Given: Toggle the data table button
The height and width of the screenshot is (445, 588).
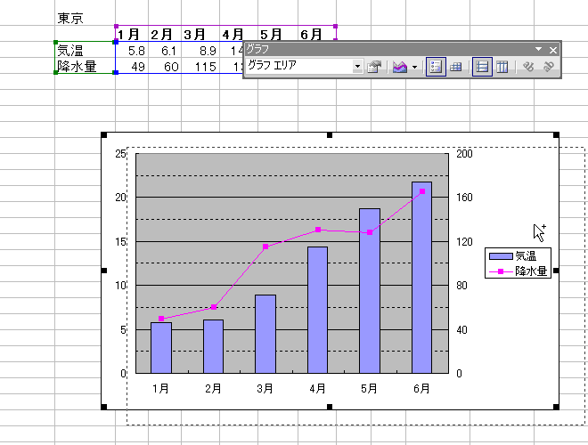Looking at the screenshot, I should 455,67.
